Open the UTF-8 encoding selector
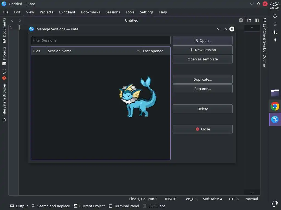Image resolution: width=281 pixels, height=210 pixels. (x=234, y=199)
